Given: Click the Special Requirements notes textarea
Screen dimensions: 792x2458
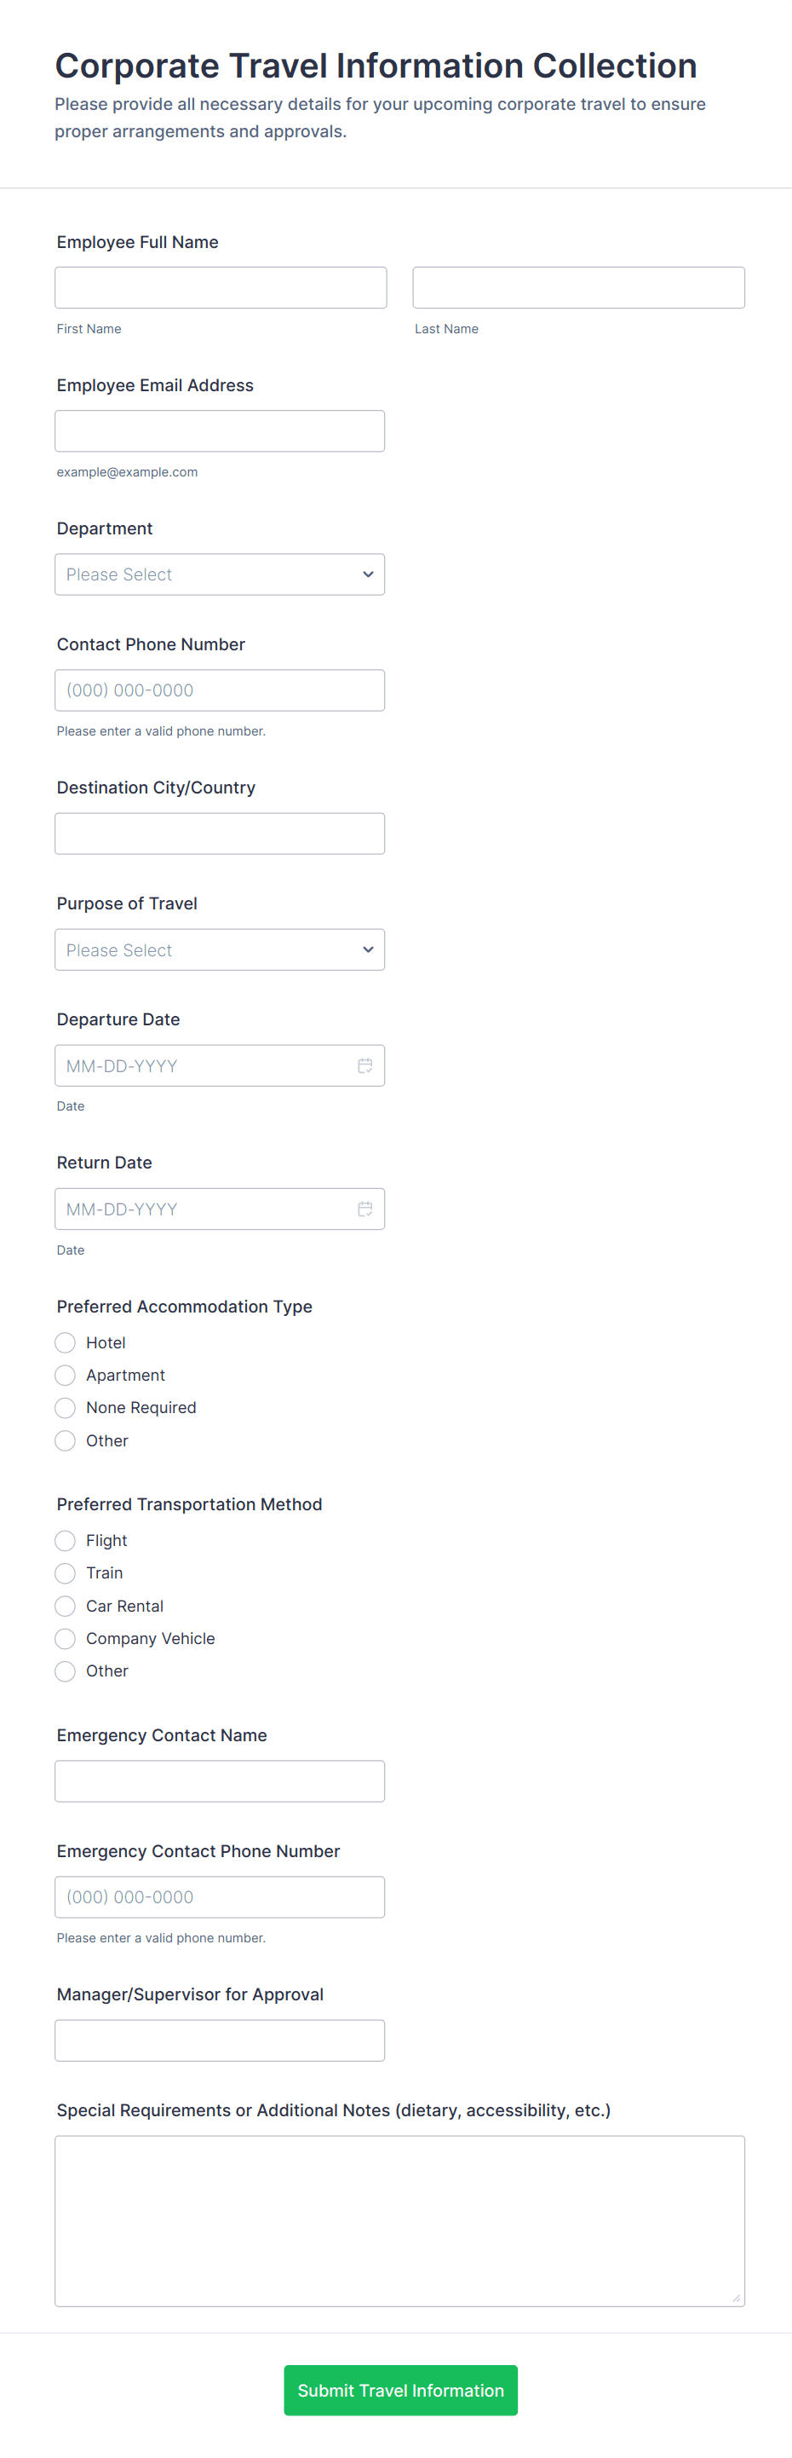Looking at the screenshot, I should coord(399,2220).
